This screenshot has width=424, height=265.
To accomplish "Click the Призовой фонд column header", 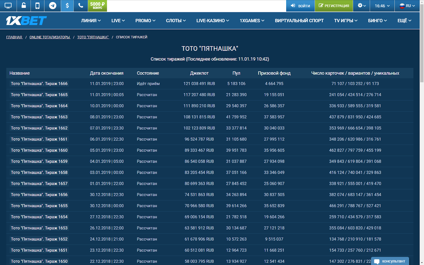I will point(274,73).
